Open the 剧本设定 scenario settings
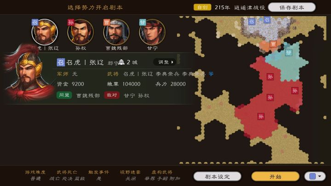 point(217,176)
